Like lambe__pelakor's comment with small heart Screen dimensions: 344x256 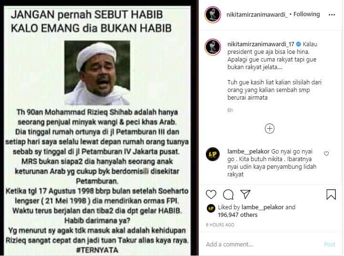tap(326, 154)
